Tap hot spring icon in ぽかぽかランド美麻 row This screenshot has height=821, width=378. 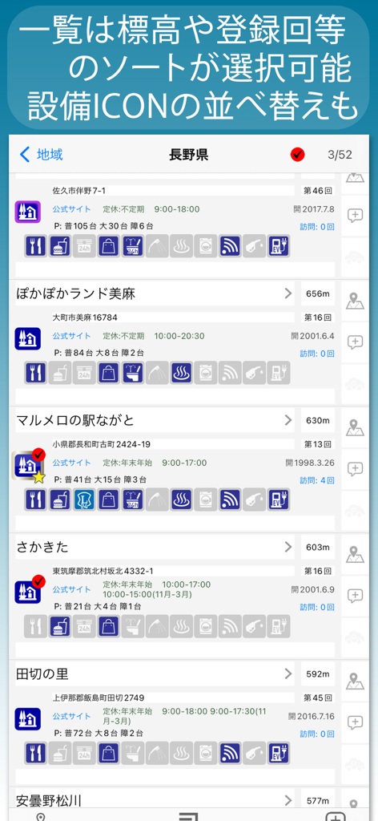pyautogui.click(x=181, y=373)
